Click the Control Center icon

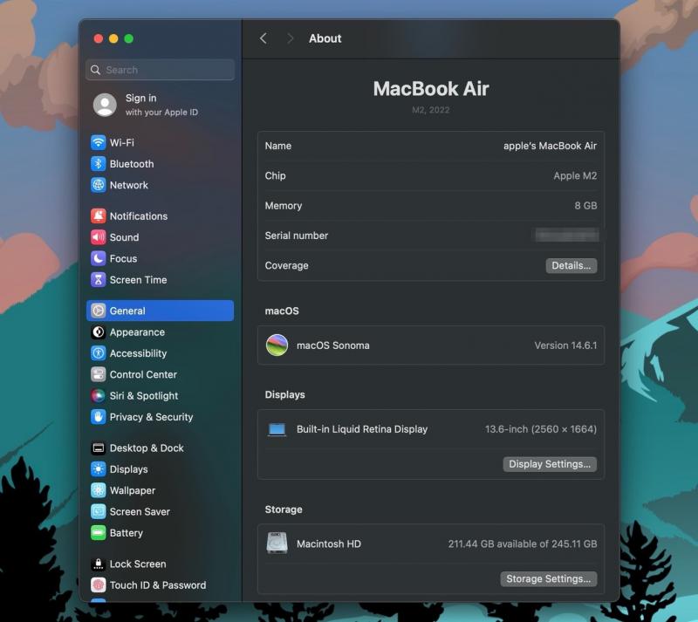coord(98,374)
